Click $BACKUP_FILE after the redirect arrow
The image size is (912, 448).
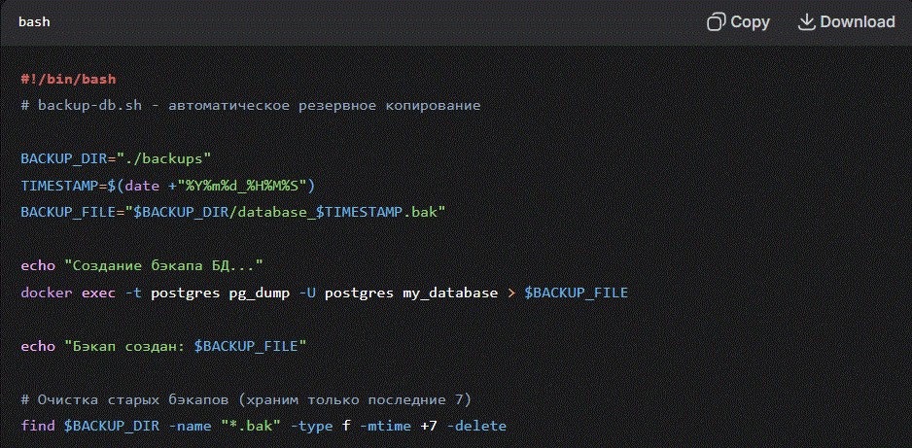click(576, 293)
